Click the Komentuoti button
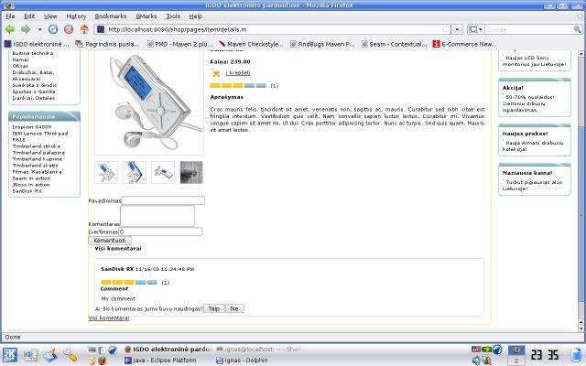 pos(110,241)
